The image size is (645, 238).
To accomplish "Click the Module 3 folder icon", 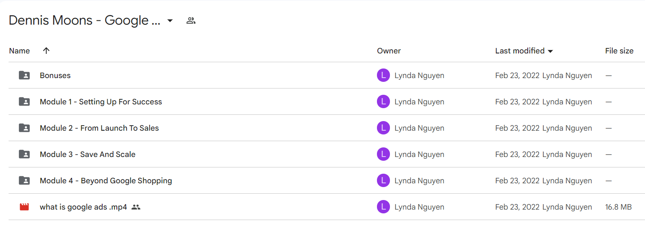I will click(x=24, y=154).
